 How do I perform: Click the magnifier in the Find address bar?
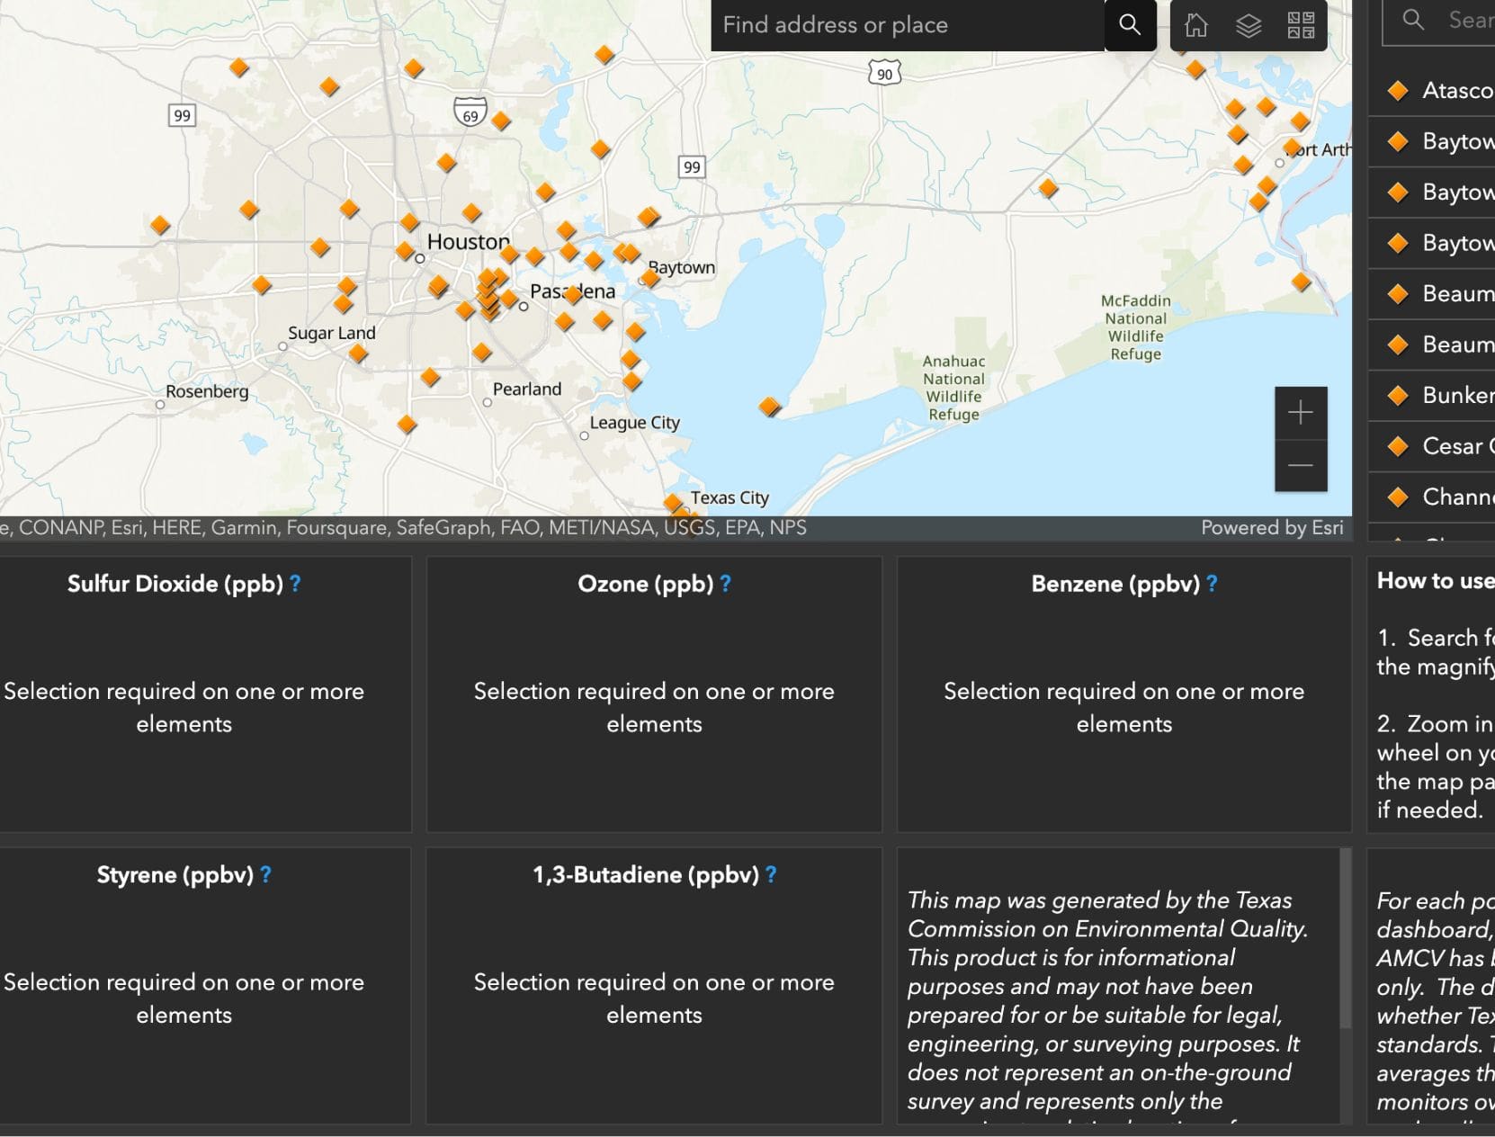tap(1129, 25)
